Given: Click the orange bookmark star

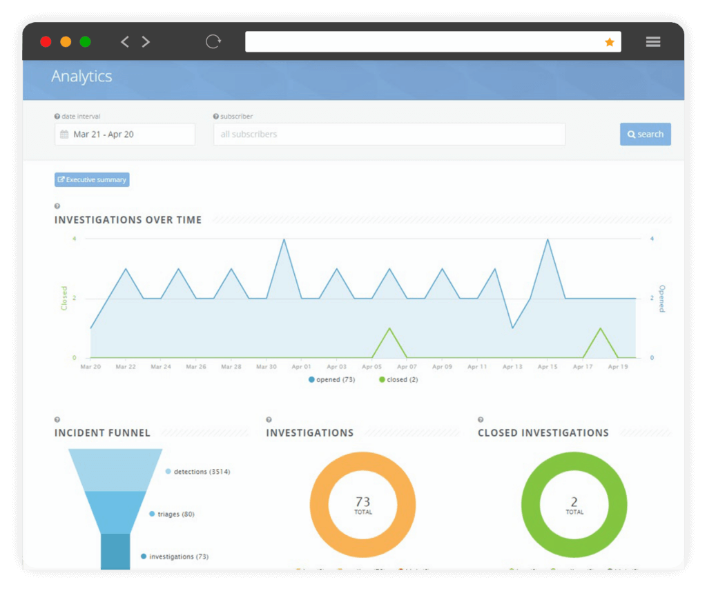Looking at the screenshot, I should (609, 42).
